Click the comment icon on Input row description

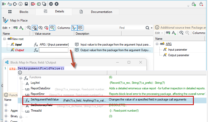tap(77, 45)
